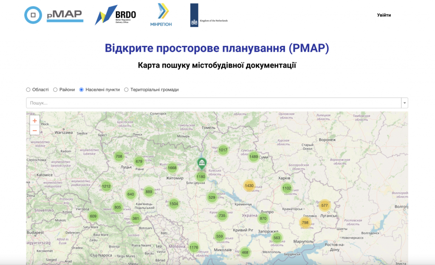Click the МІНРЕГІОН logo
435x265 pixels.
pos(161,14)
